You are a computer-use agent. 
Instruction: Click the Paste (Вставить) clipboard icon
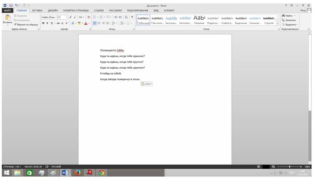(x=8, y=18)
